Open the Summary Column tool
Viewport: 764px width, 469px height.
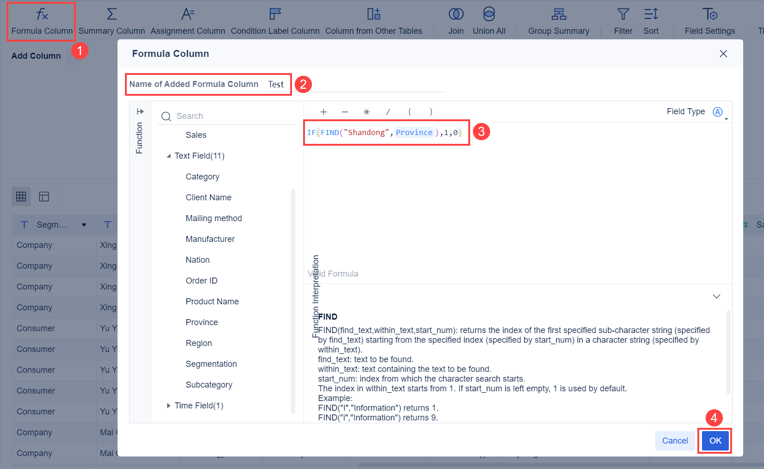pos(112,21)
